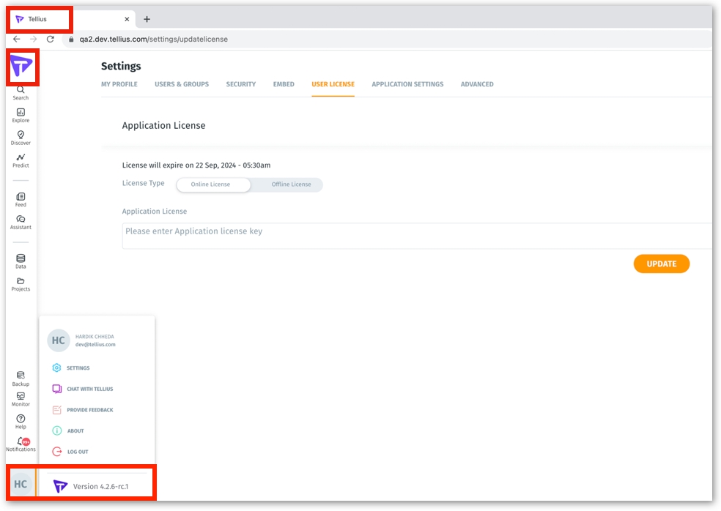Select the Online License type
721x511 pixels.
211,184
